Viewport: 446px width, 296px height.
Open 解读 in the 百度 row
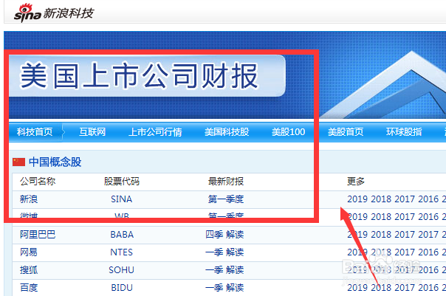coord(235,287)
